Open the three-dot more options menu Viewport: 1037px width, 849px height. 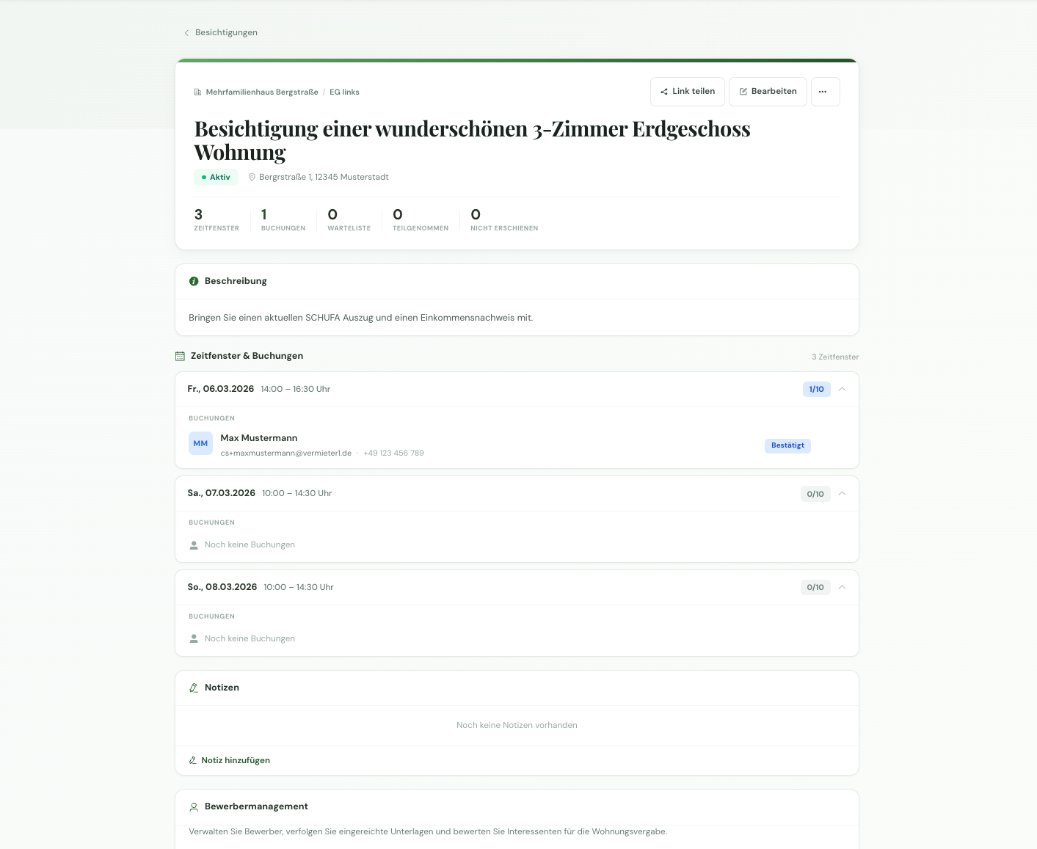click(825, 92)
